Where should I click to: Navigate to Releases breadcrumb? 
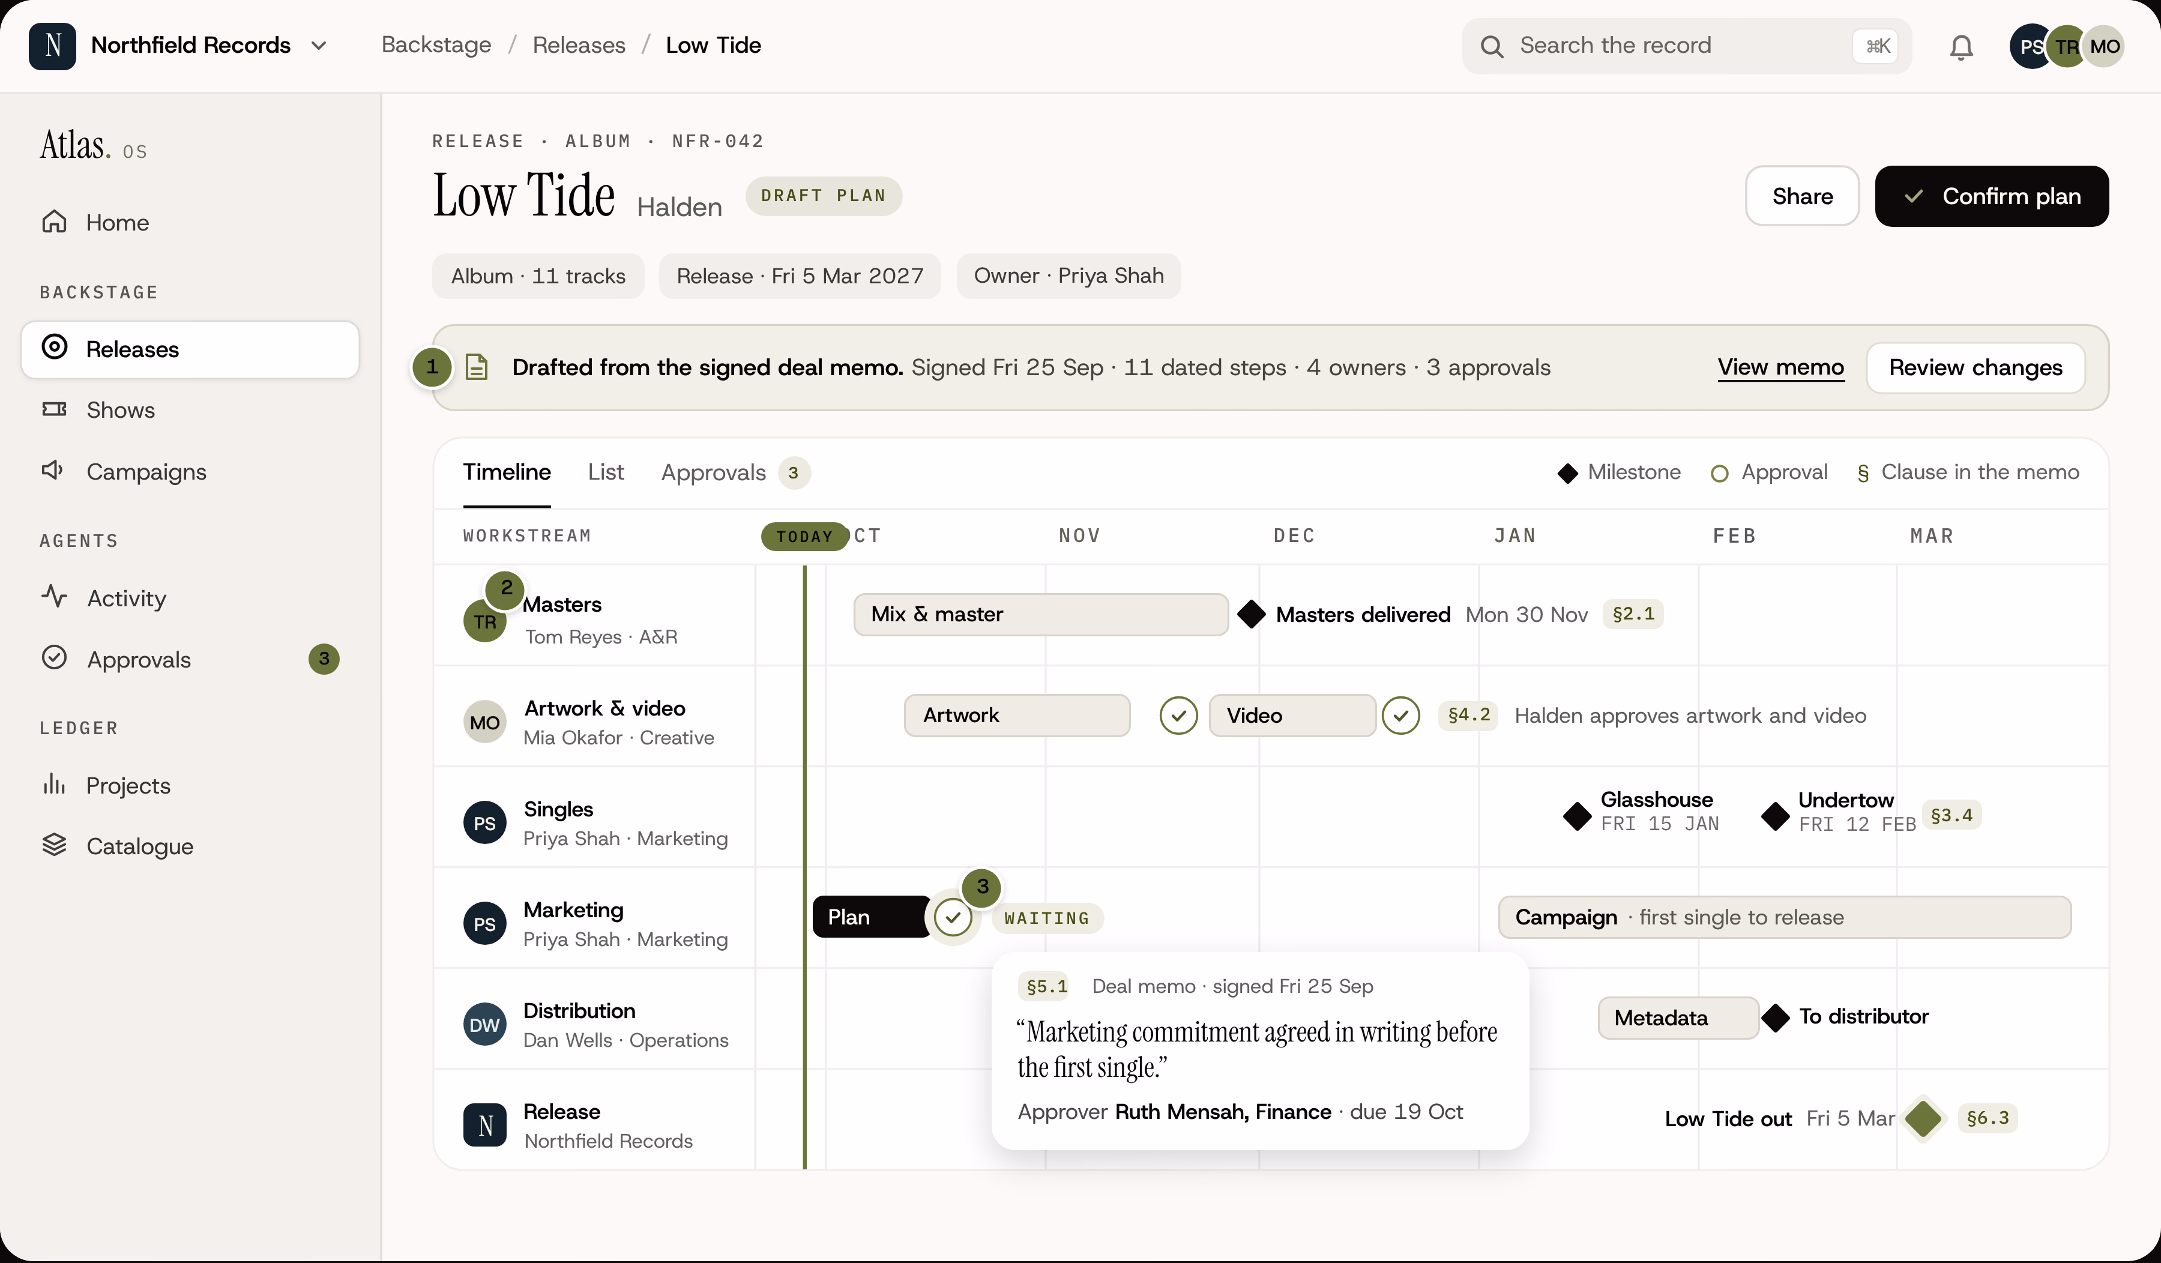[x=579, y=46]
